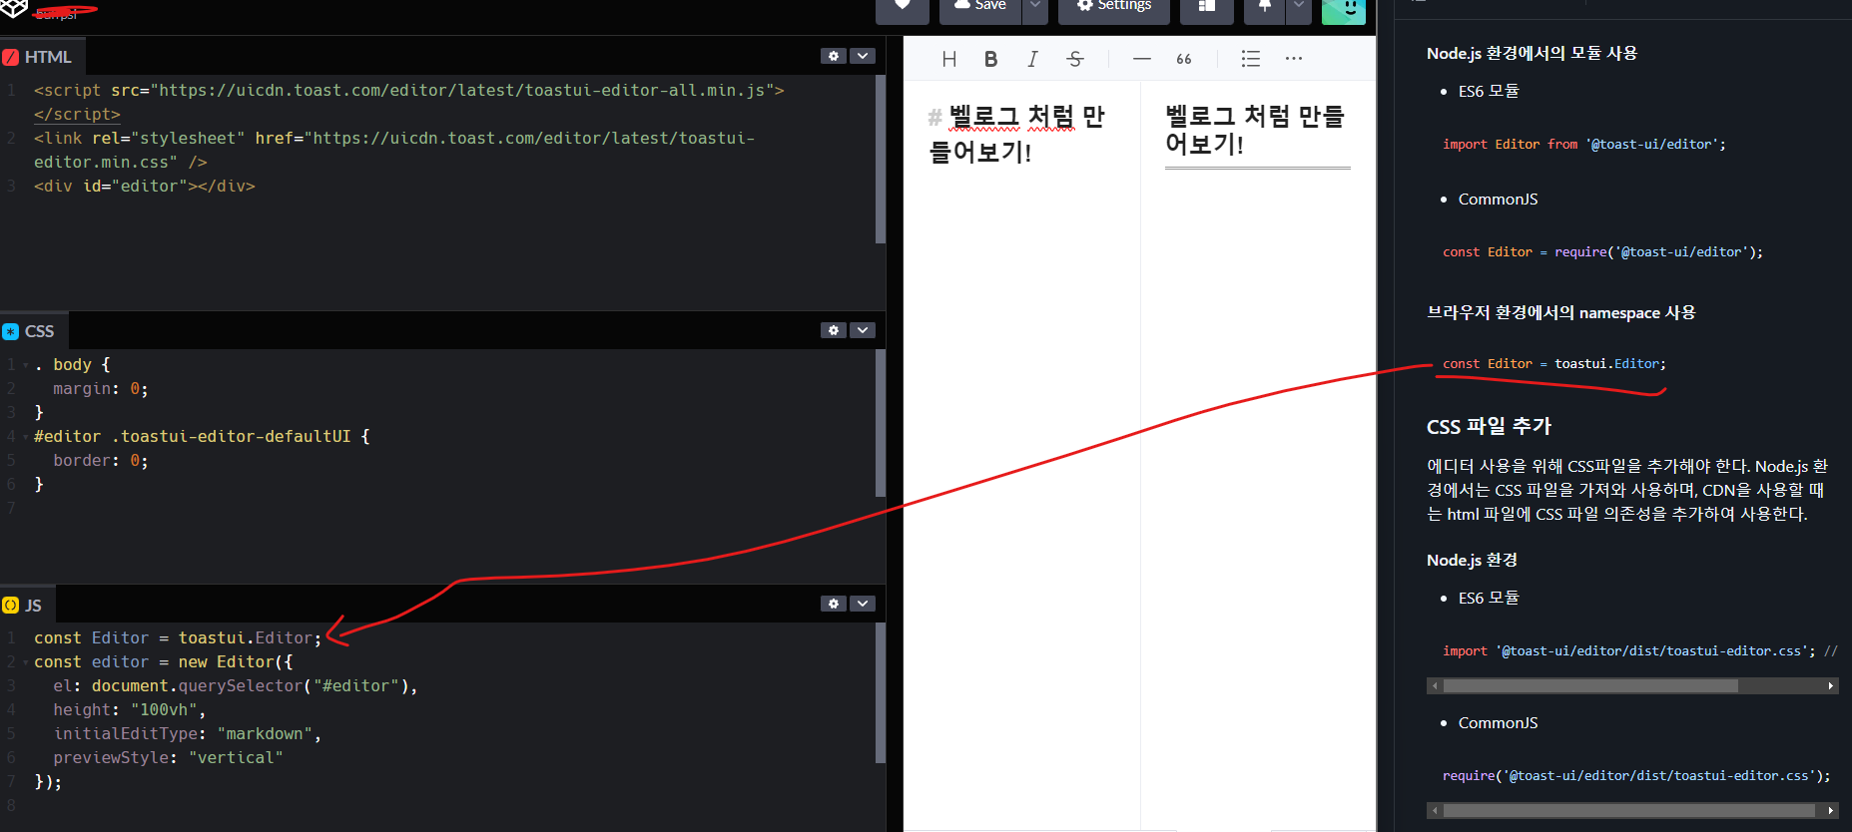Click the 'CSS 파일 추가' heading
This screenshot has height=832, width=1852.
click(1489, 426)
